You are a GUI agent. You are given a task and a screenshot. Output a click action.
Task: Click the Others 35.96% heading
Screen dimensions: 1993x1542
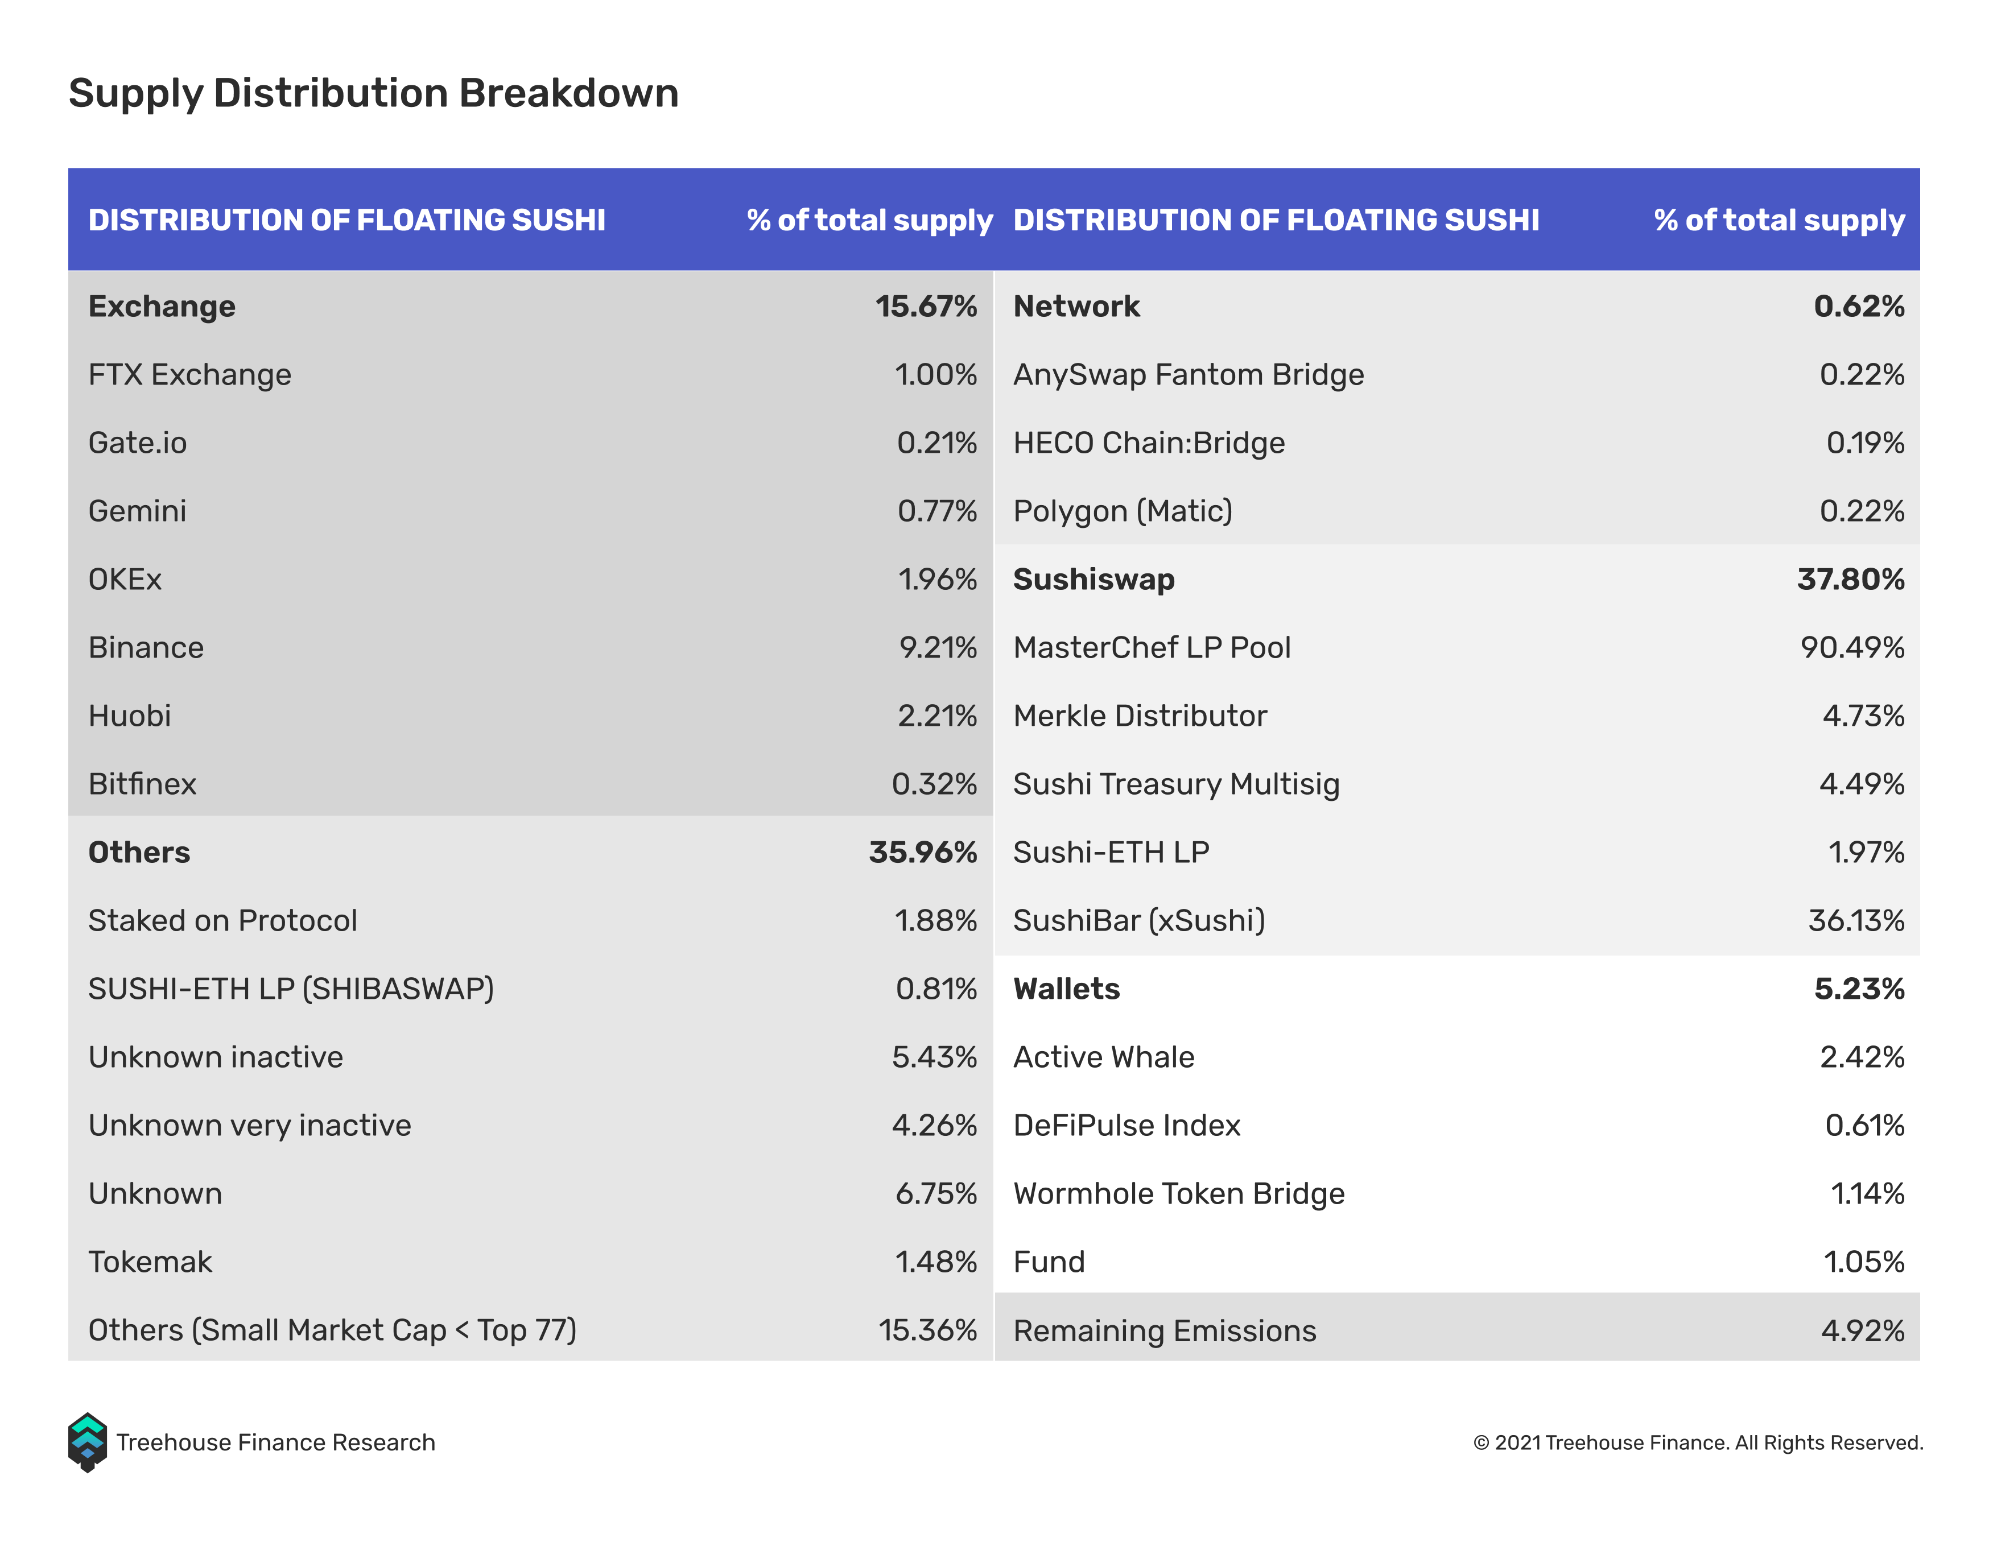531,852
